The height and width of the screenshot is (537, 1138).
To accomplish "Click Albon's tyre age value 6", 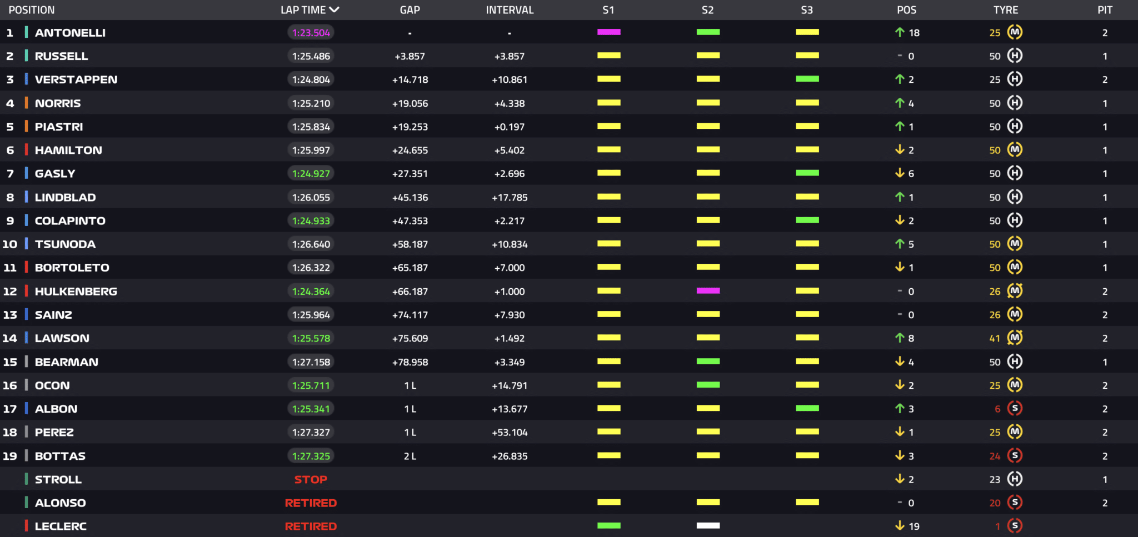I will 997,409.
